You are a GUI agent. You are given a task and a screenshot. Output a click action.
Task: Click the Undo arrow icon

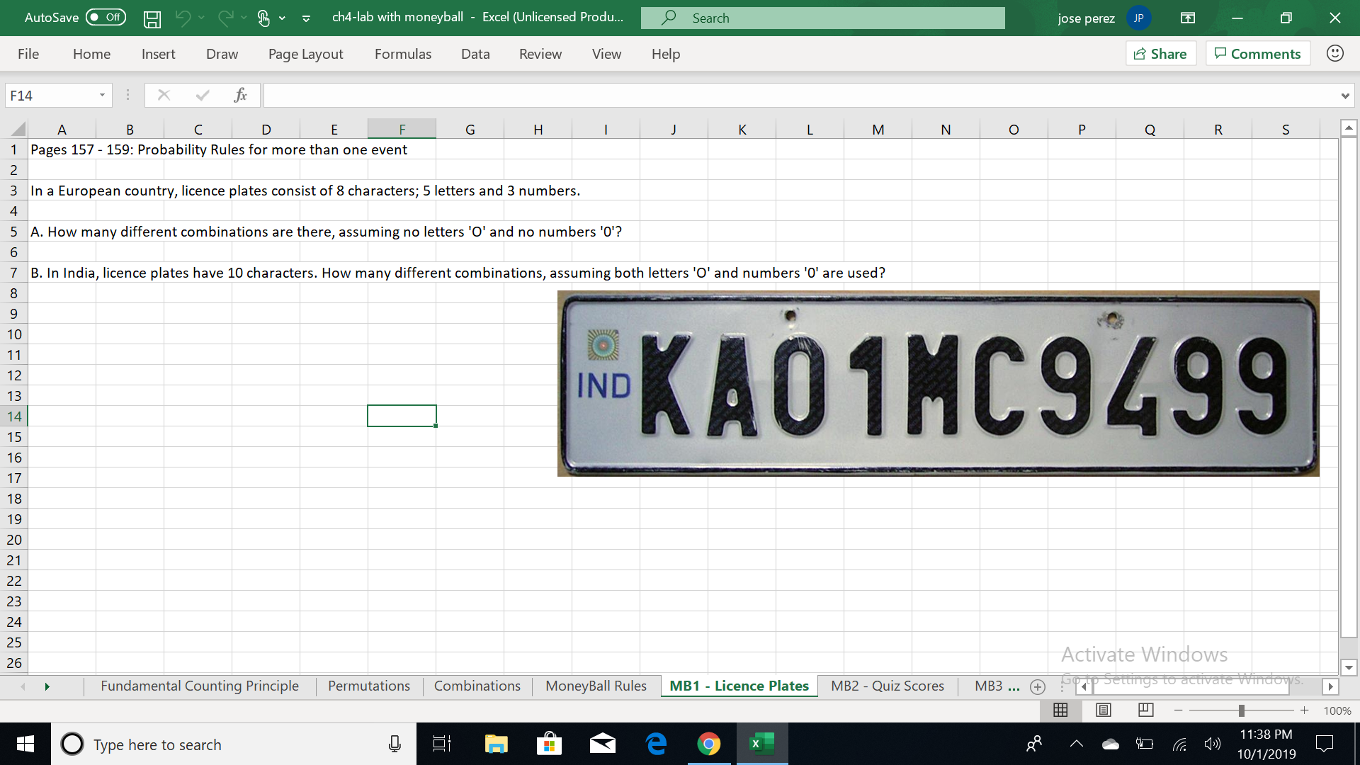pos(183,18)
